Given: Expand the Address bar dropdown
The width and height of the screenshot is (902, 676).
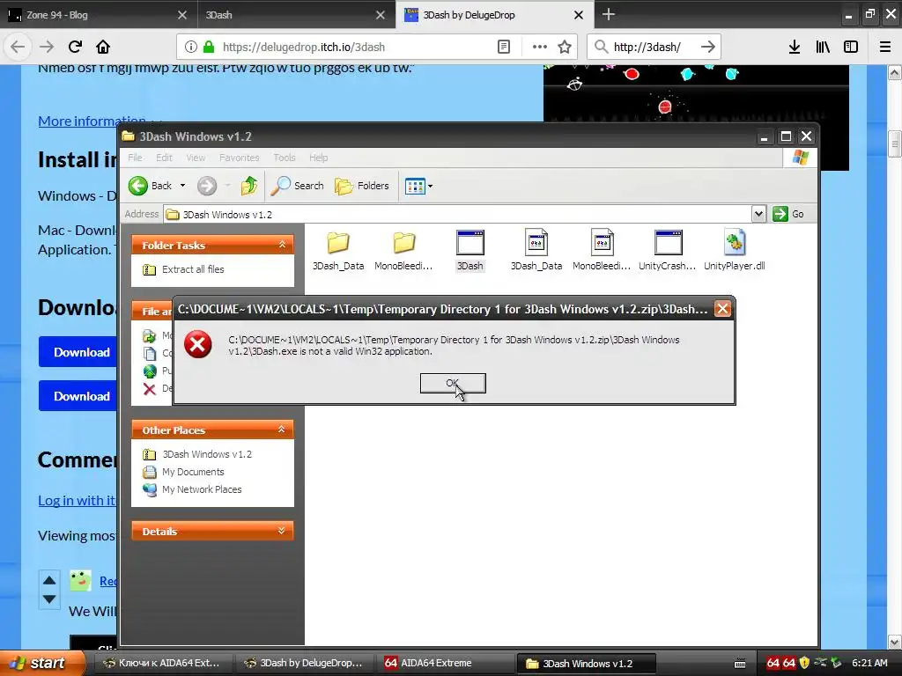Looking at the screenshot, I should pyautogui.click(x=758, y=214).
